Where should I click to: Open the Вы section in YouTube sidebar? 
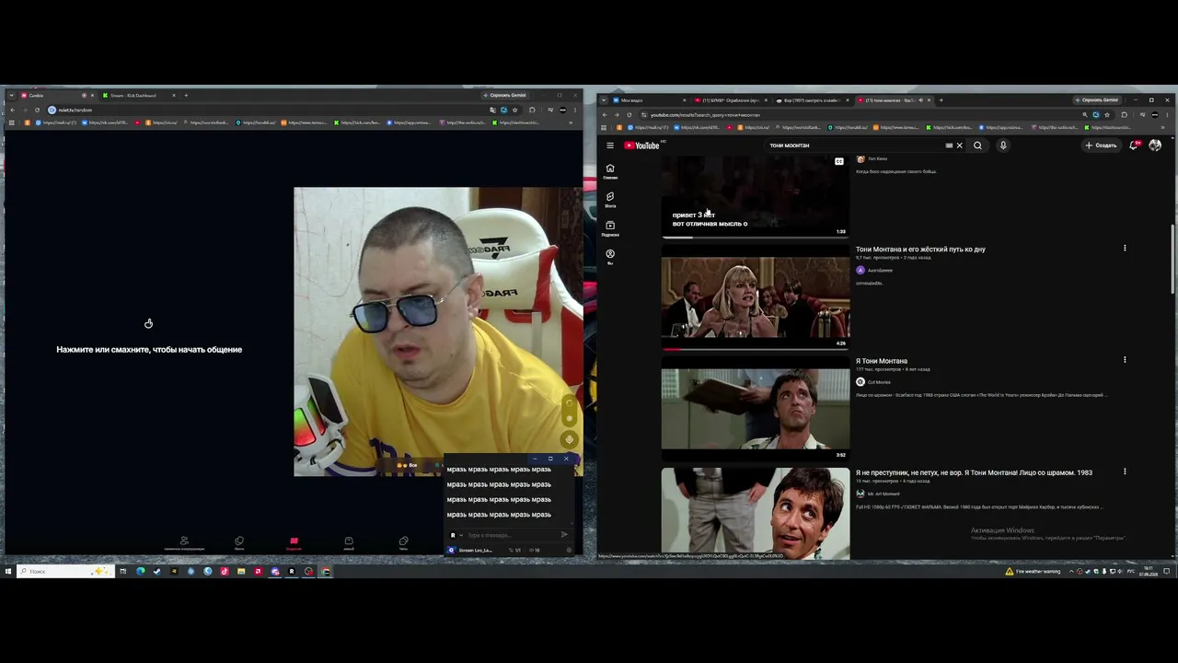609,256
